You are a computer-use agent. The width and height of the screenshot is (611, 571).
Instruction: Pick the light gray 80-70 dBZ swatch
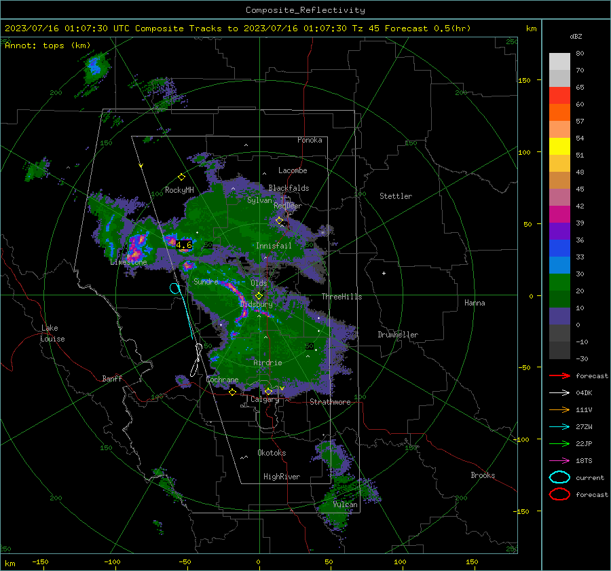point(559,62)
